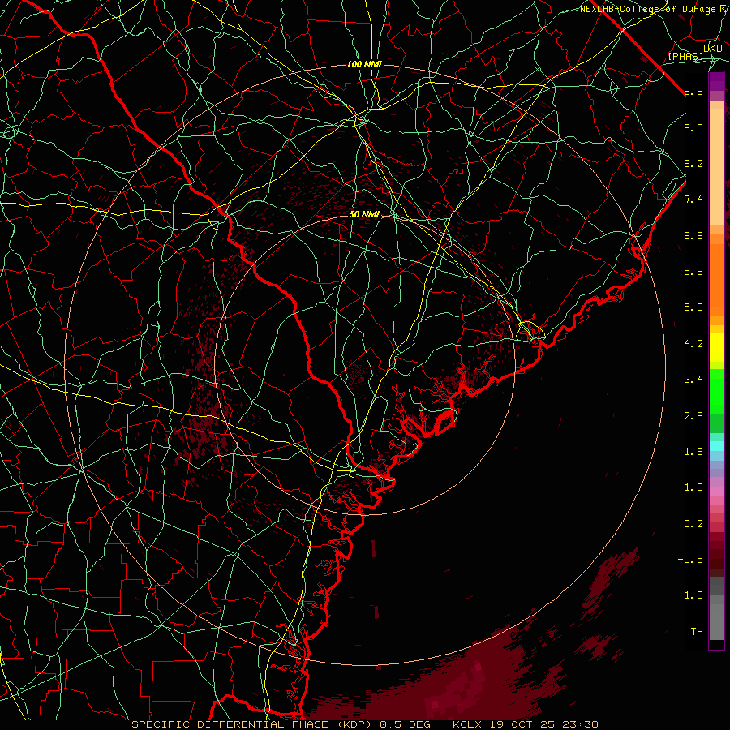The image size is (730, 730).
Task: Select the purple top segment of color bar
Action: click(x=716, y=82)
